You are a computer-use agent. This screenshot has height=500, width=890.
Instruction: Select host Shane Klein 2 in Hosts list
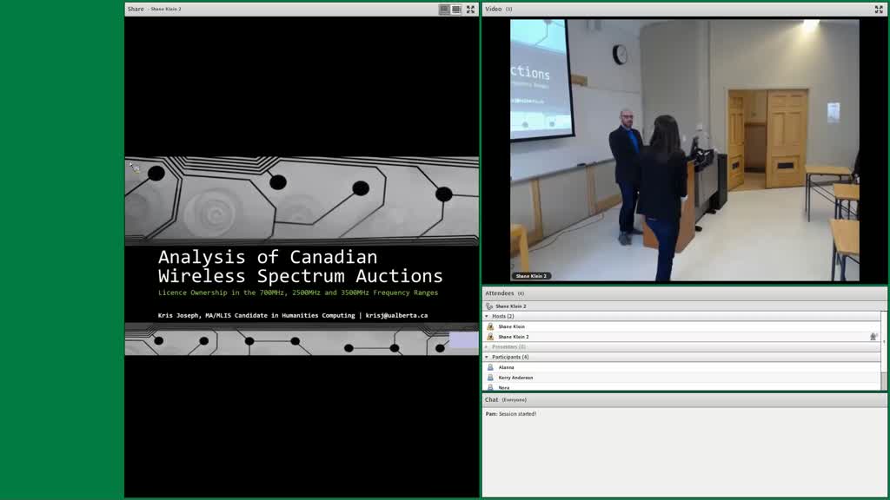[x=681, y=337]
